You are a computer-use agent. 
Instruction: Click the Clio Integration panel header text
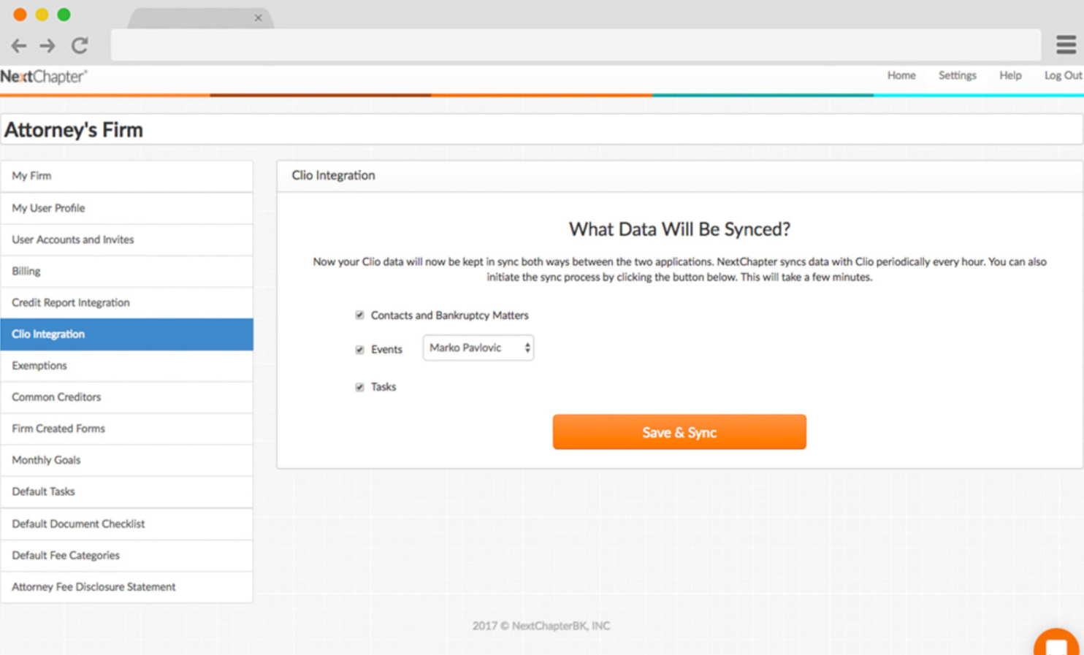click(x=333, y=175)
